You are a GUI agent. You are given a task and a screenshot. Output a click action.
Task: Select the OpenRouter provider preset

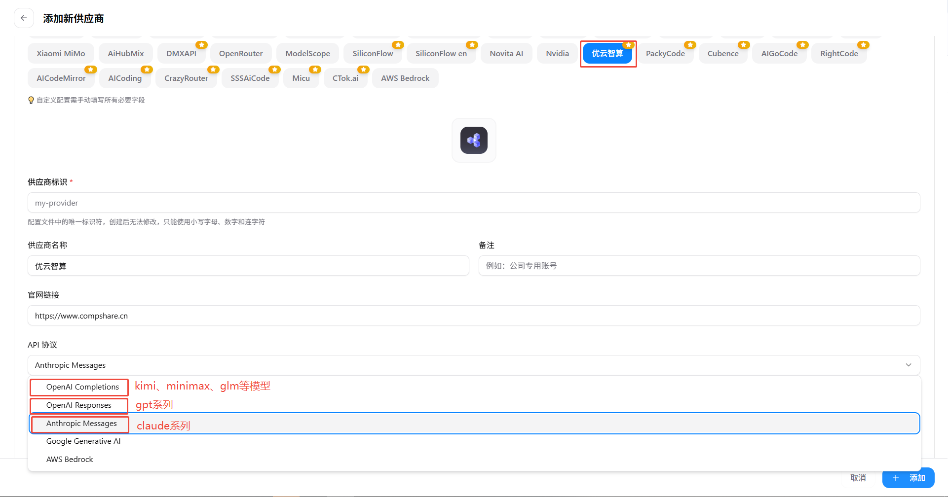coord(241,53)
